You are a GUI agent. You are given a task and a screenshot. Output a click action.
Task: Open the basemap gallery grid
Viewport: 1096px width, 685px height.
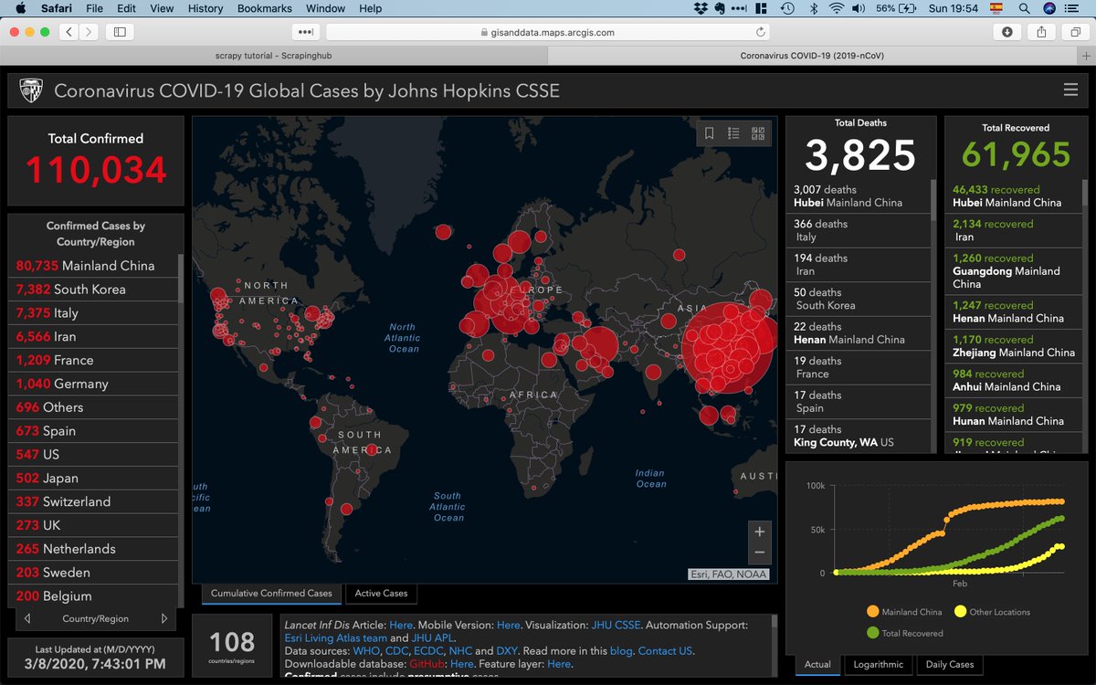coord(758,133)
